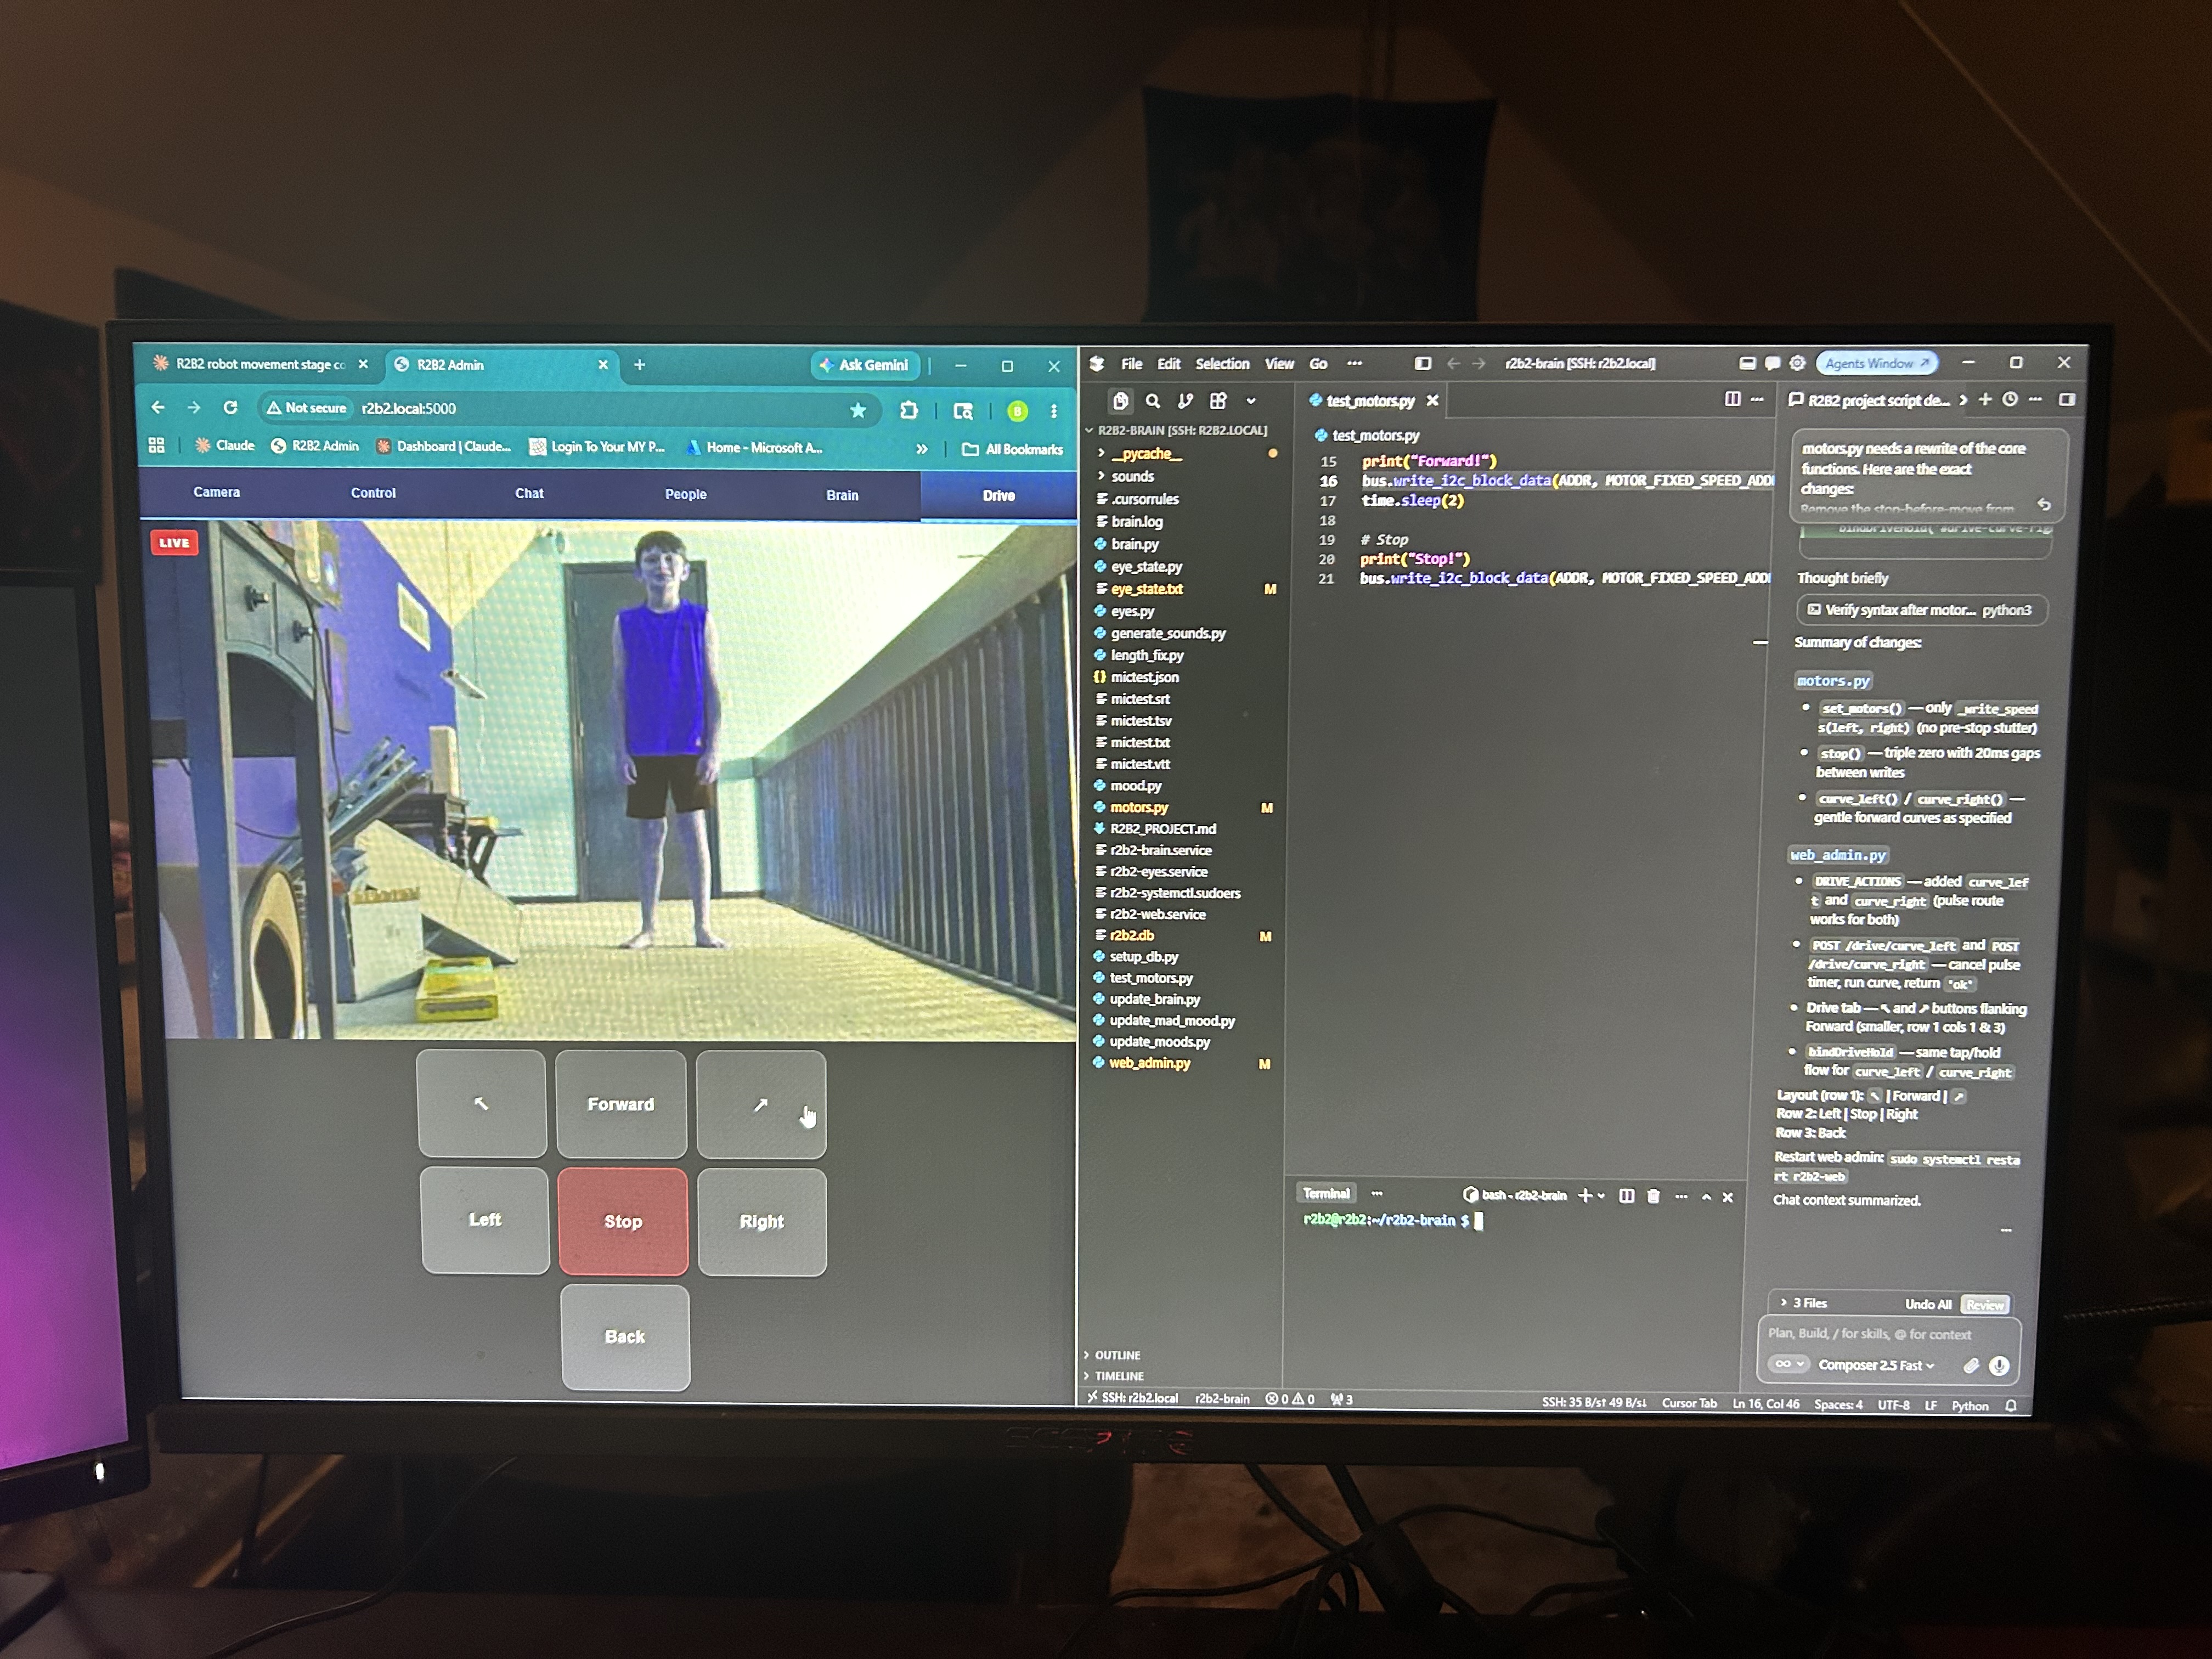
Task: Bookmark the page with star icon
Action: click(x=857, y=410)
